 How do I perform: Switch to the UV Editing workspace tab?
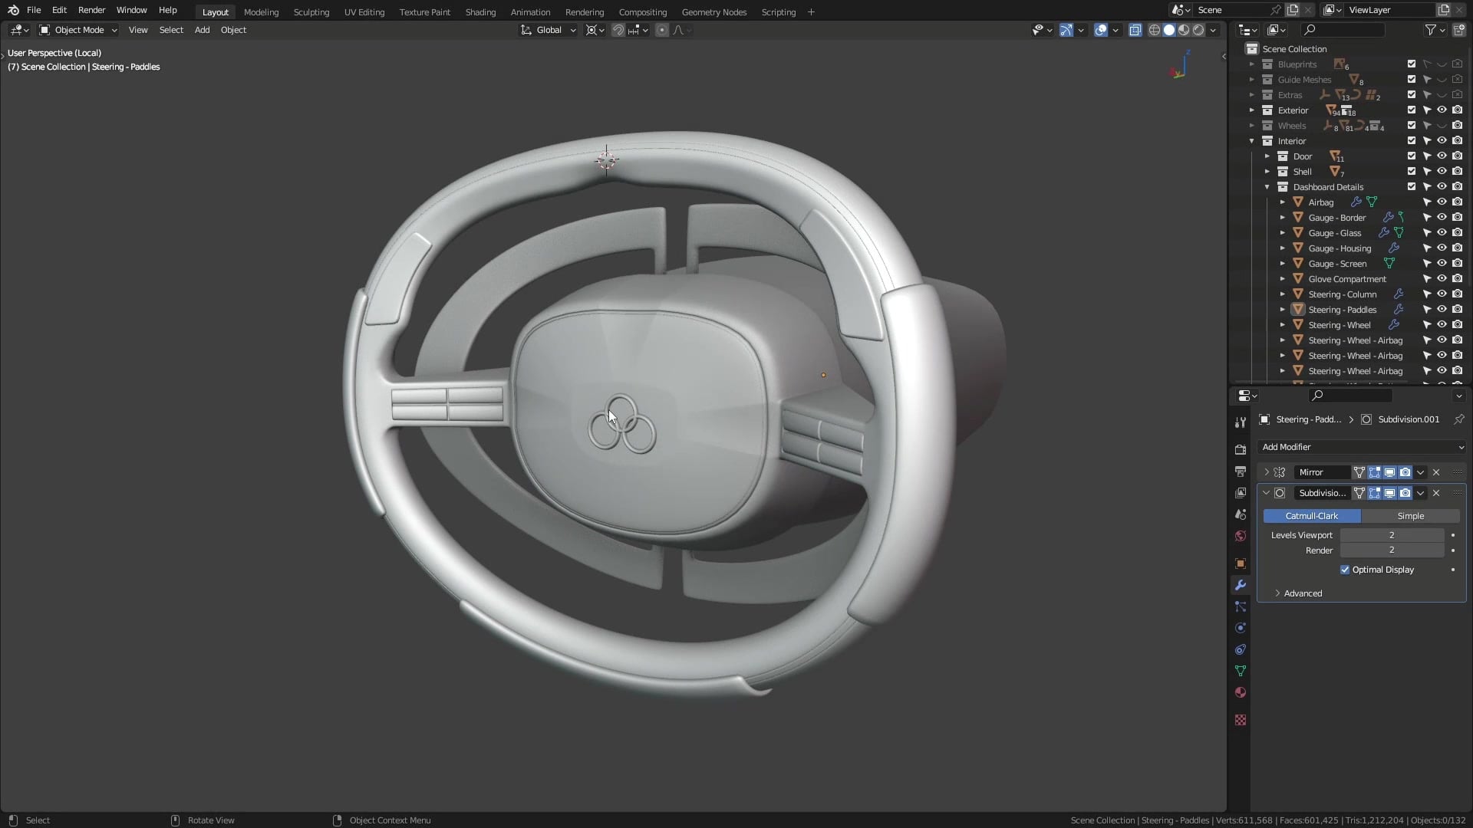pos(364,12)
